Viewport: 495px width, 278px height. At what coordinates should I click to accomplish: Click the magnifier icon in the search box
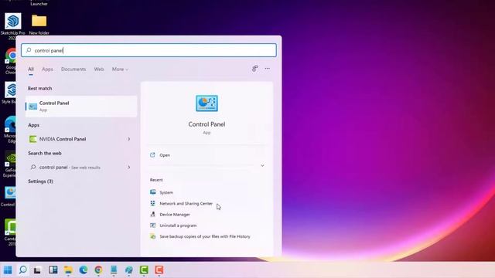point(29,50)
